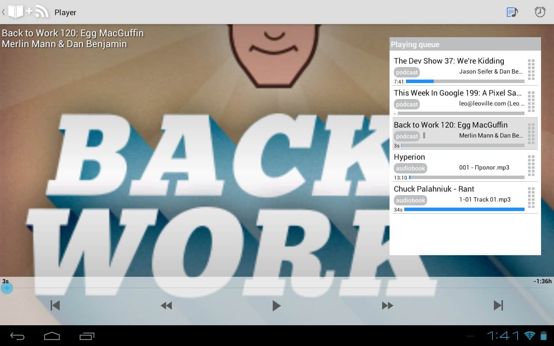The width and height of the screenshot is (554, 346).
Task: Grab drag handle for Hyperion row
Action: (531, 166)
